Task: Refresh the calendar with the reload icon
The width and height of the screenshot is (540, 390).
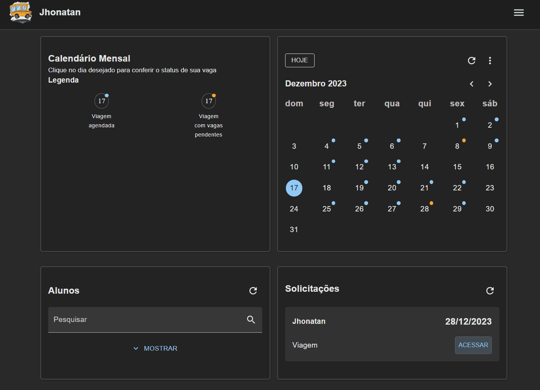Action: pyautogui.click(x=471, y=60)
